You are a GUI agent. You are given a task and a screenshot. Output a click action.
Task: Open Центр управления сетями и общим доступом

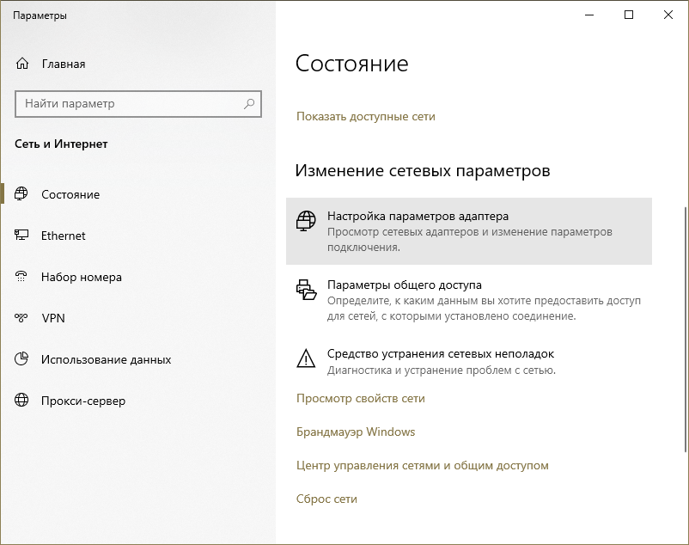tap(423, 465)
